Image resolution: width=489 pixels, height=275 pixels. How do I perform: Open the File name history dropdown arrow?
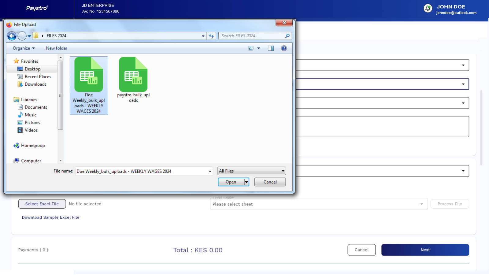pyautogui.click(x=210, y=171)
